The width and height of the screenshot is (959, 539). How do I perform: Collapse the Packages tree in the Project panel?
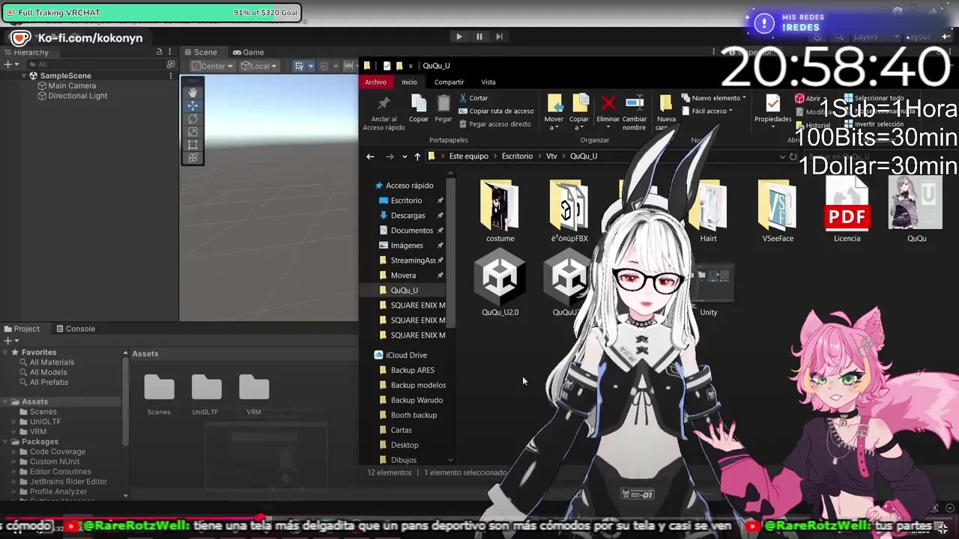(x=6, y=442)
